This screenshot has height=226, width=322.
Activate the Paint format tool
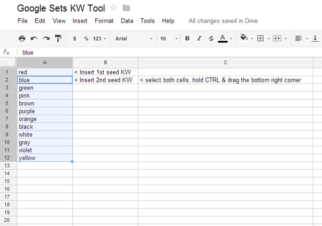point(58,39)
